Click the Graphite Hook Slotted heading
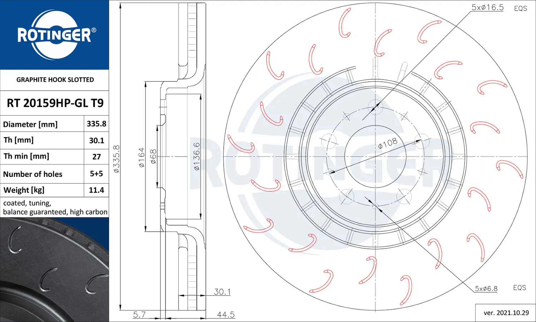 (x=55, y=80)
